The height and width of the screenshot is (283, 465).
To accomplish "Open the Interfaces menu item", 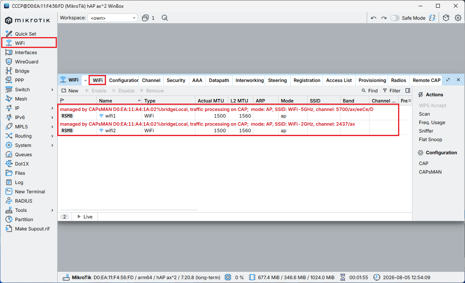I will point(26,52).
